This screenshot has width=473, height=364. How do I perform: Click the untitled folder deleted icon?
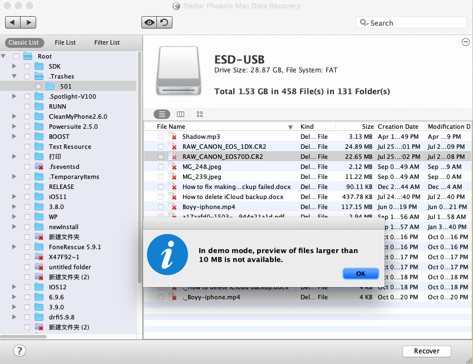click(x=39, y=267)
